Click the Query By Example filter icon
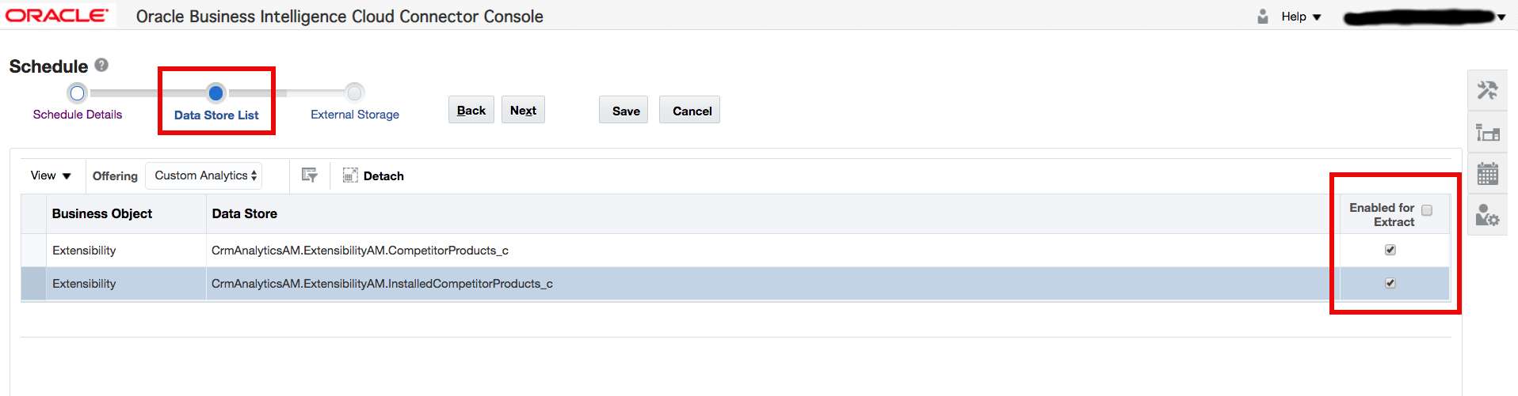 click(309, 175)
